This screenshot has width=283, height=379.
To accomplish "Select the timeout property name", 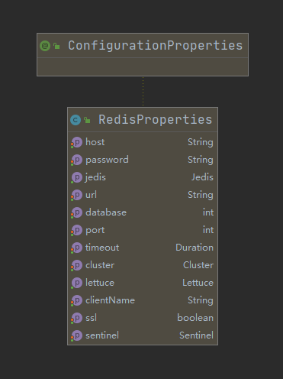I will tap(102, 248).
